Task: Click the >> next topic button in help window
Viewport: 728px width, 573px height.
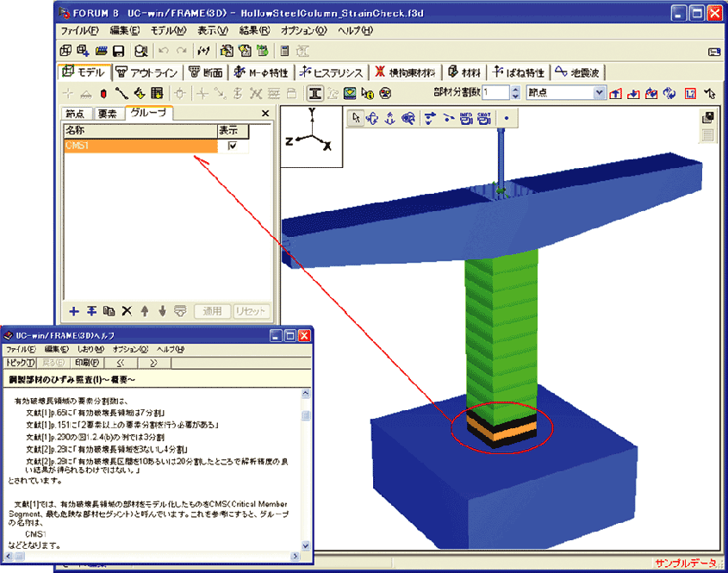Action: (x=154, y=363)
